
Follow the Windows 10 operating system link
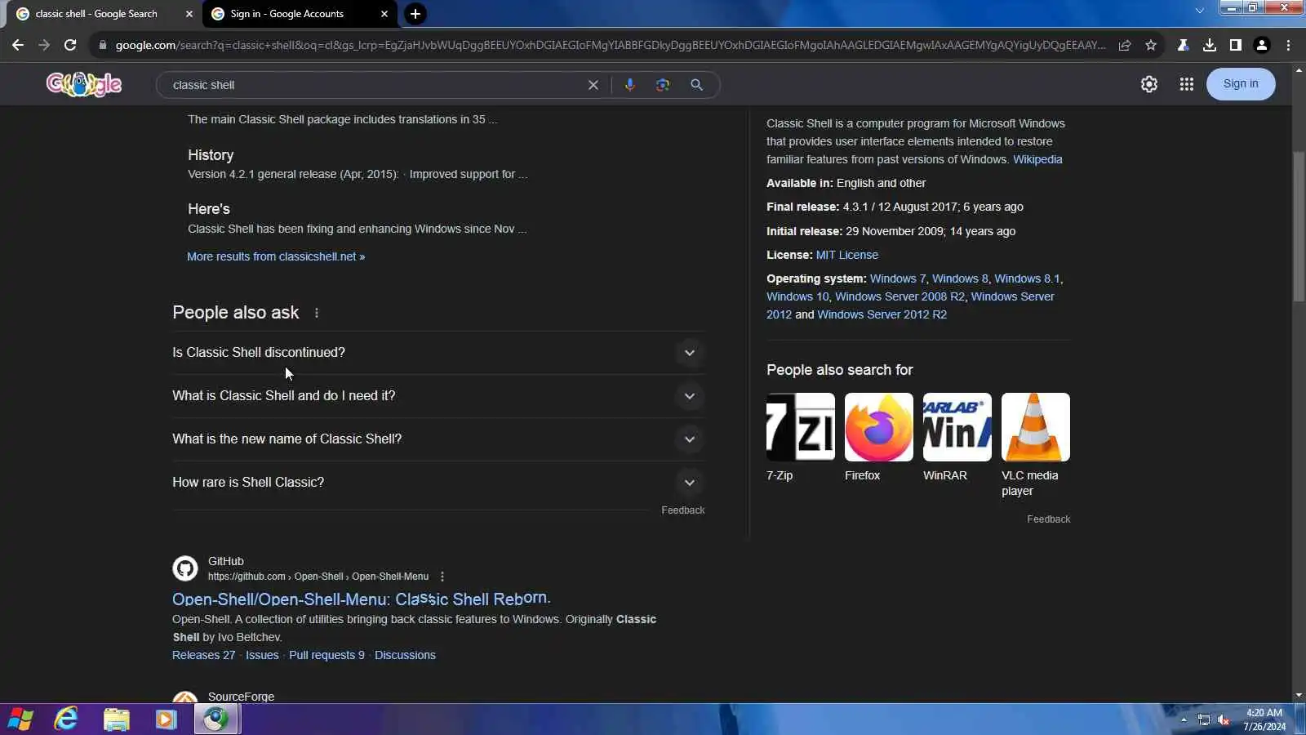[x=797, y=296]
